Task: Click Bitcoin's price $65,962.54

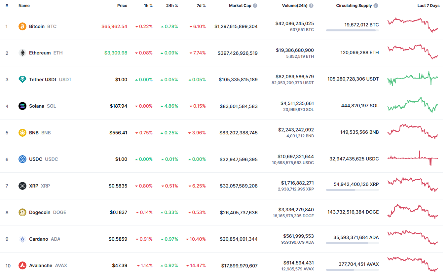Action: 114,26
